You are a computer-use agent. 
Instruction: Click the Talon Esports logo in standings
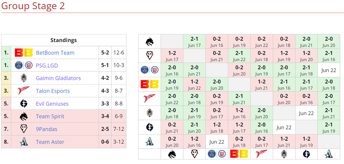tap(24, 91)
